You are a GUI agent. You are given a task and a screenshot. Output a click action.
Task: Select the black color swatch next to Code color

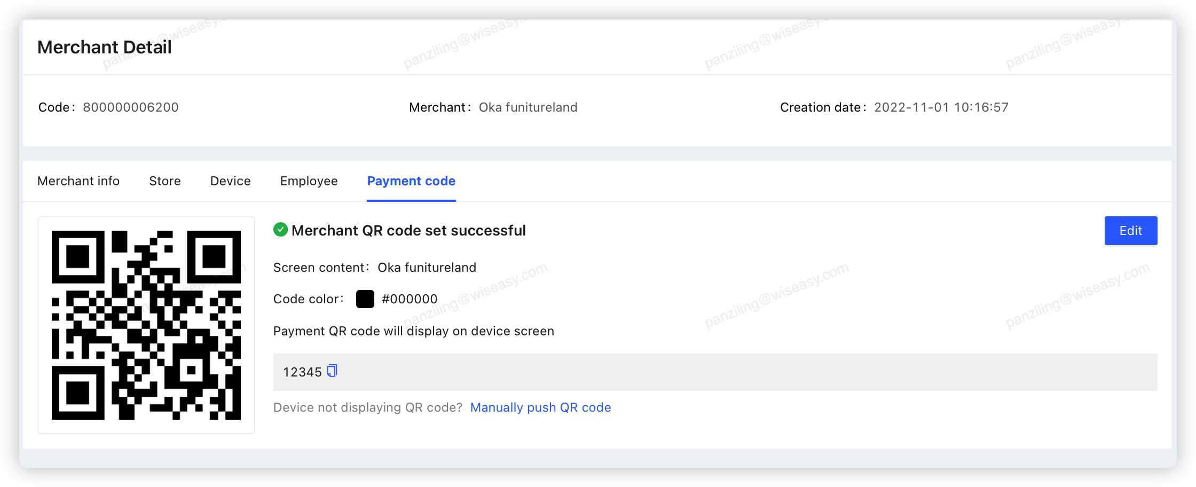click(x=365, y=299)
